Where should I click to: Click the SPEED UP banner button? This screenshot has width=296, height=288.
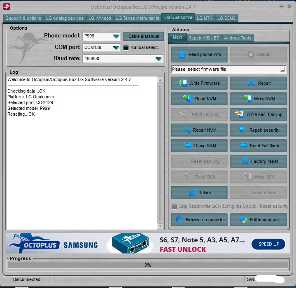[x=268, y=244]
